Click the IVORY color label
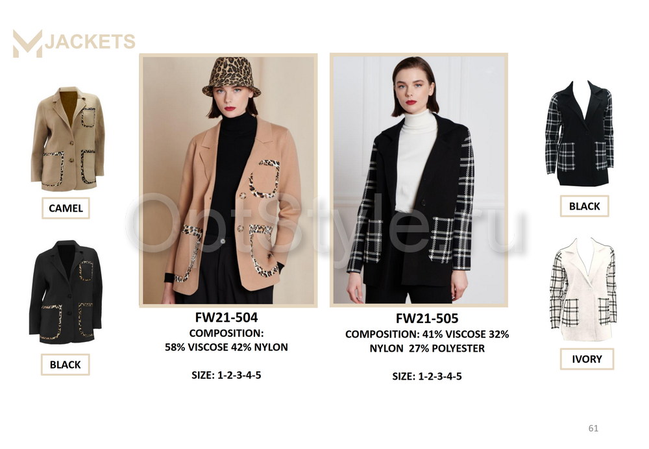 pyautogui.click(x=587, y=359)
